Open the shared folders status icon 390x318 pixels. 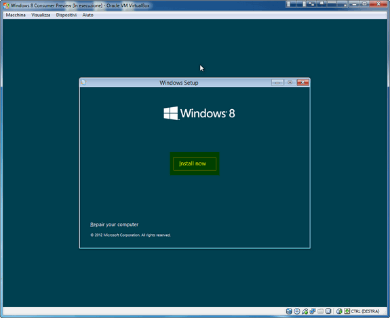321,311
